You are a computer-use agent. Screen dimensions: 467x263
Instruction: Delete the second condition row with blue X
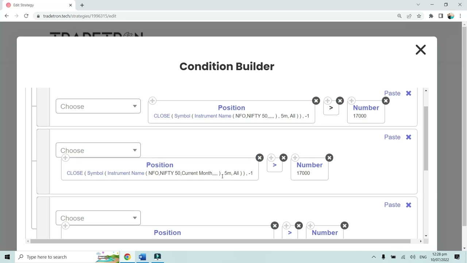coord(409,137)
